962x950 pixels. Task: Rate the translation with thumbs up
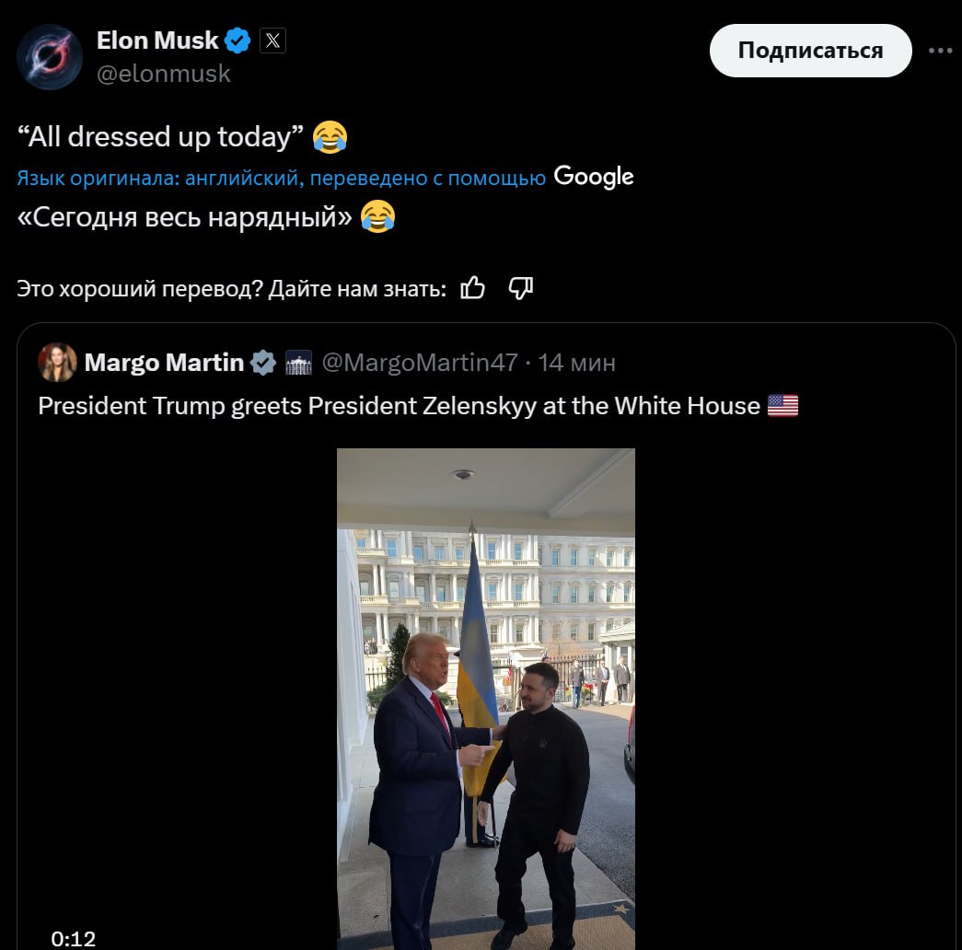pos(472,288)
